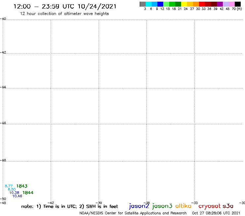Viewport: 245px width, 216px height.
Task: Click the -50 latitude axis label
Action: 3,199
